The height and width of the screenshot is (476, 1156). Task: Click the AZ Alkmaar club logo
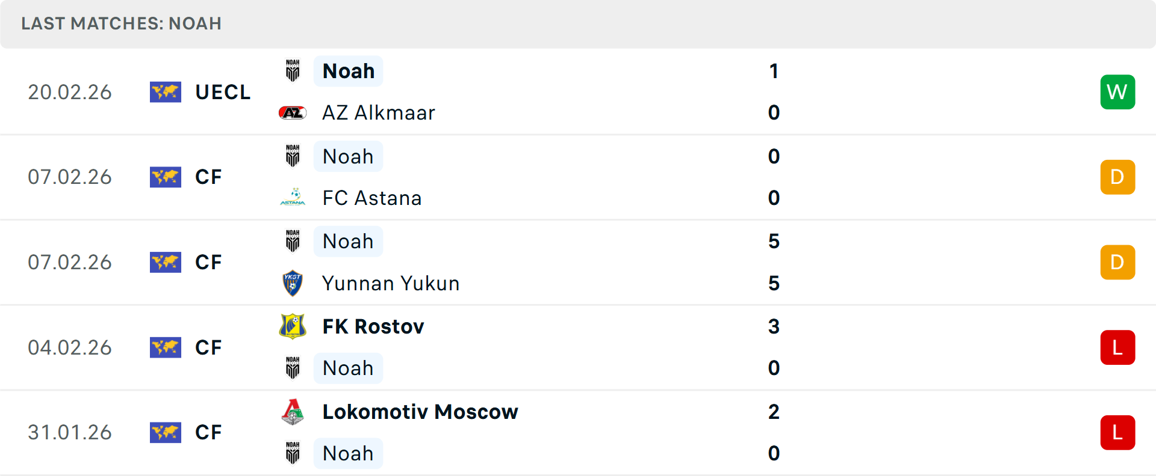[293, 113]
